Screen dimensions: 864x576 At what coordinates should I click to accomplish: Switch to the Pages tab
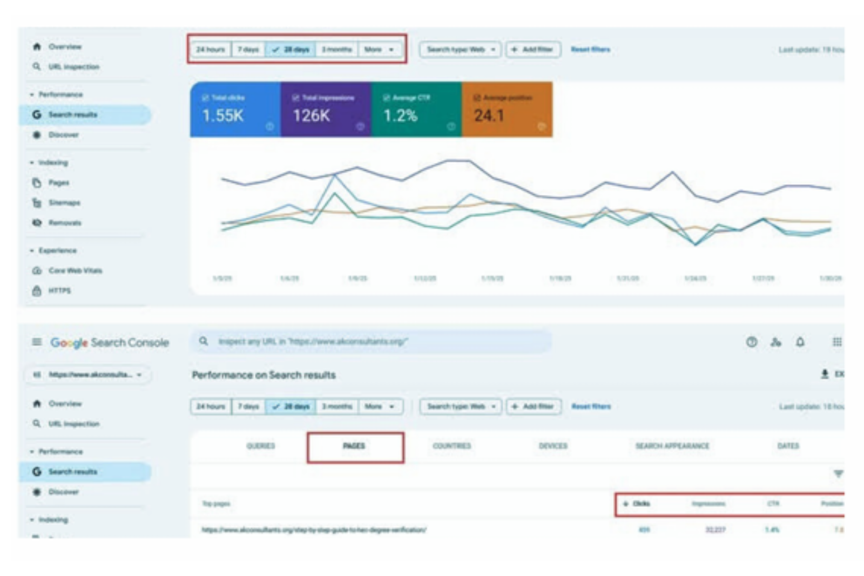pos(354,446)
